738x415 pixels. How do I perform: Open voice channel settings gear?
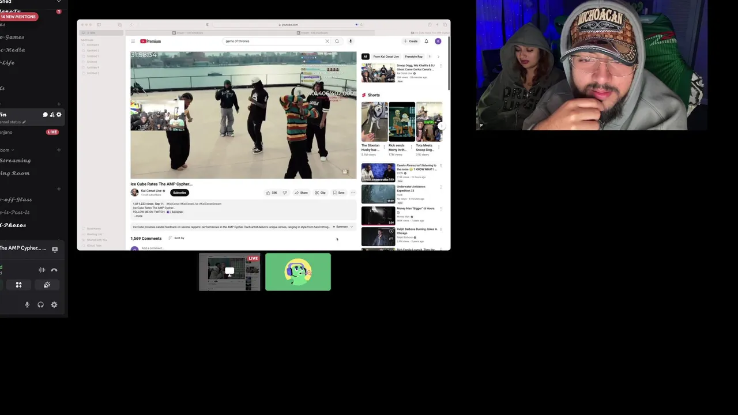pos(59,115)
